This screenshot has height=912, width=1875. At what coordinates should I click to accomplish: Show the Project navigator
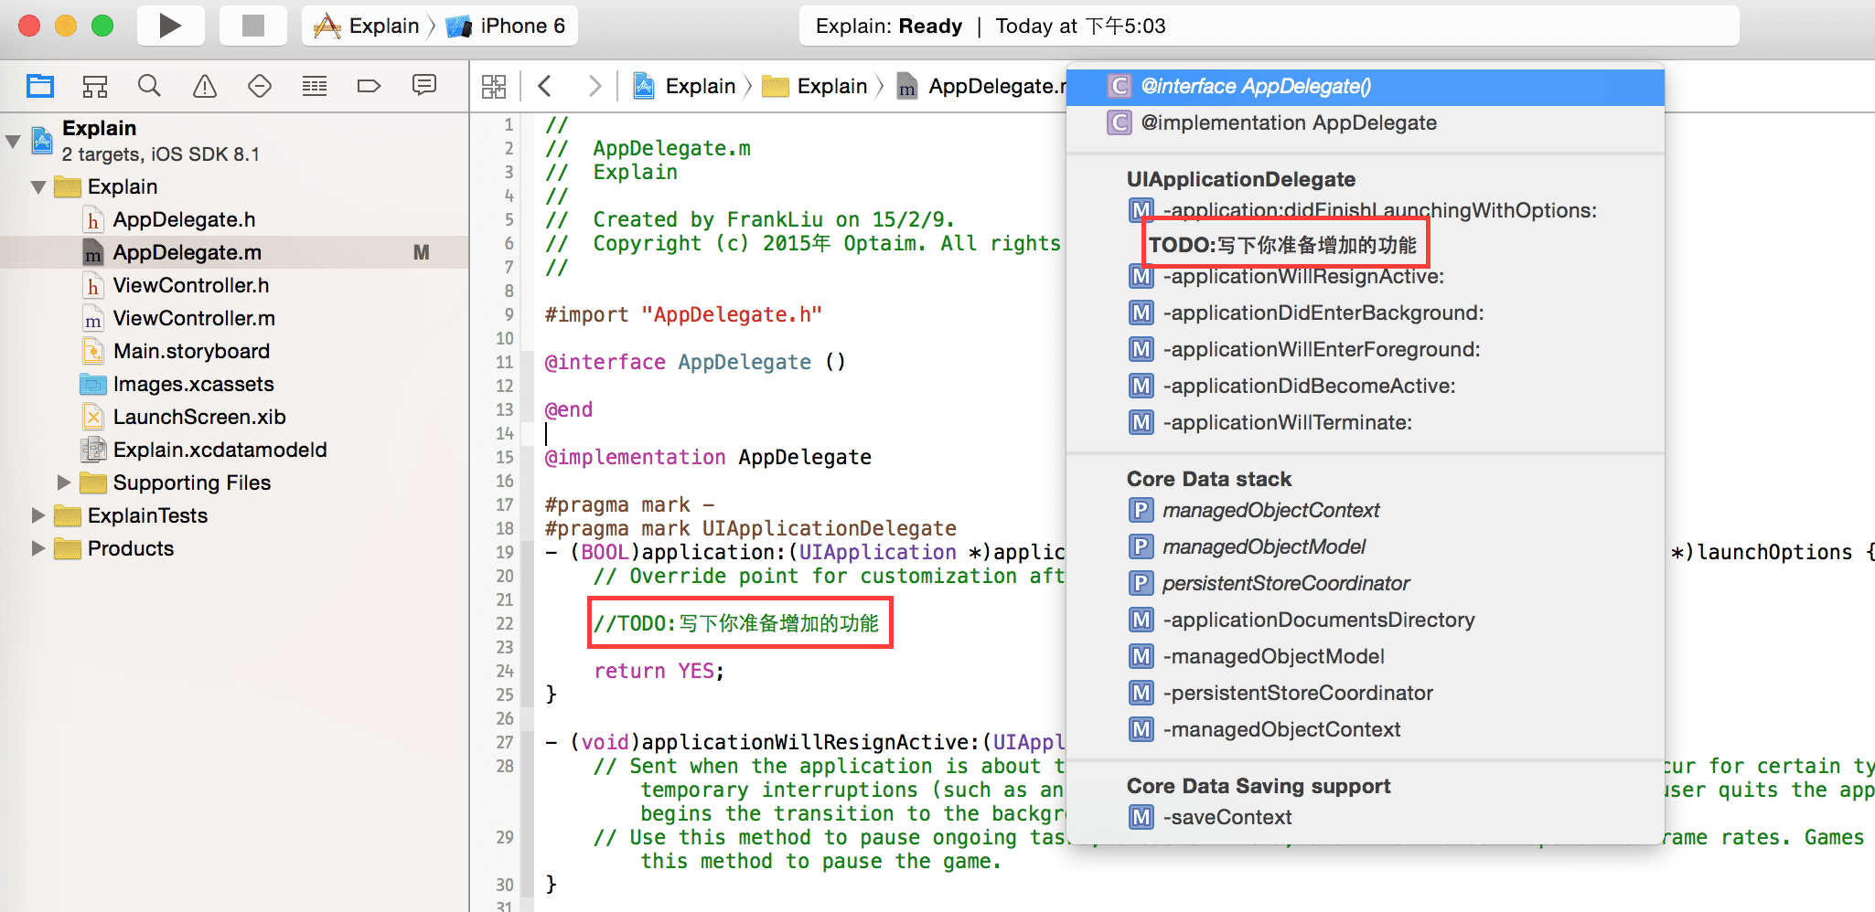(x=40, y=86)
